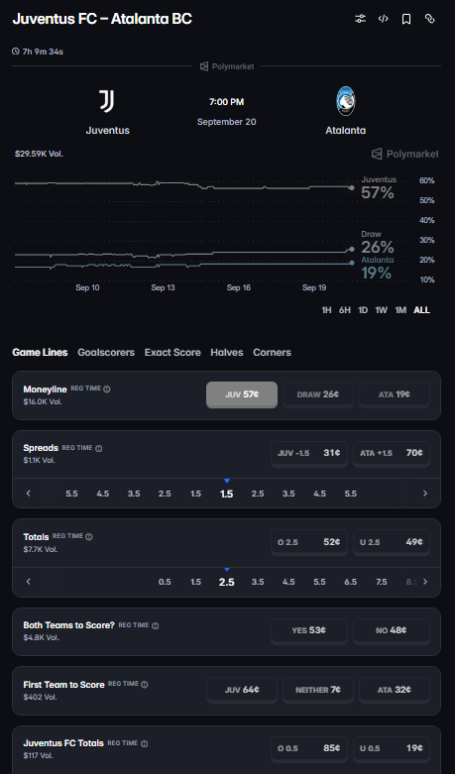Pick JUV 64¢ first to score

point(242,690)
